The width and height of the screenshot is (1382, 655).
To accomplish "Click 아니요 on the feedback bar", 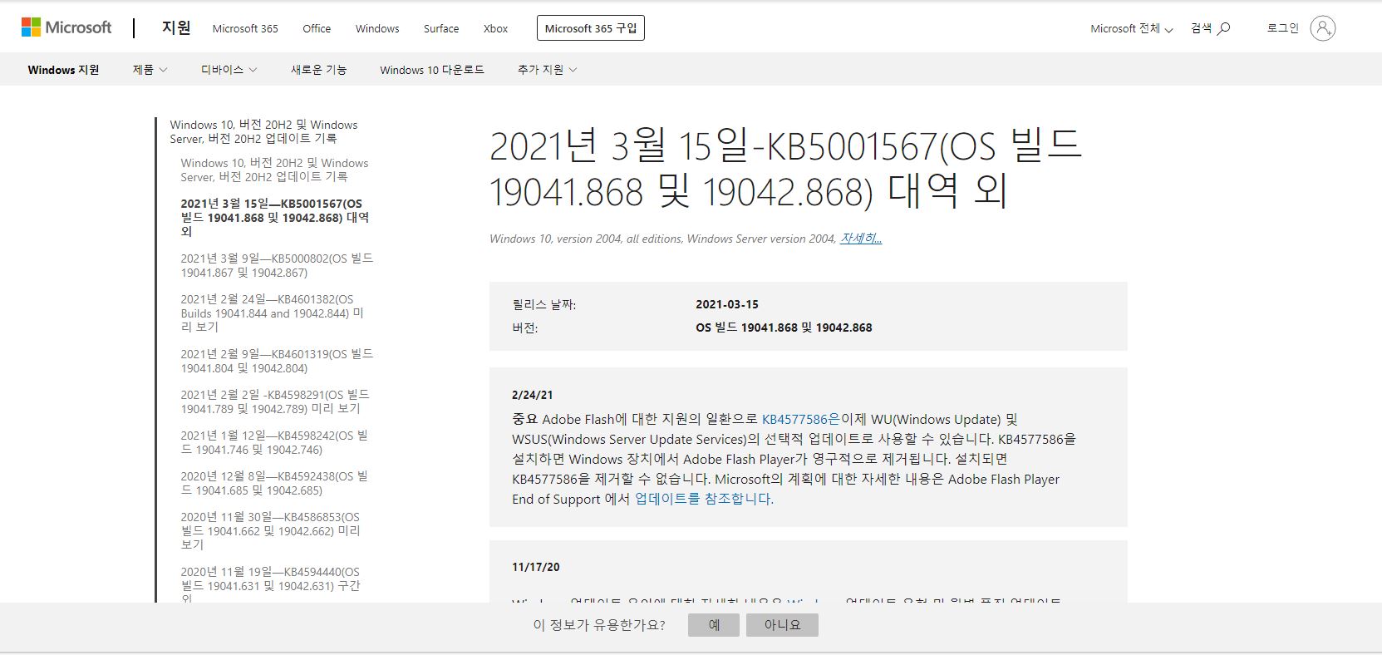I will [782, 625].
